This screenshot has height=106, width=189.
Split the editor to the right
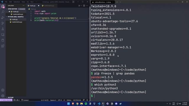click(x=84, y=6)
